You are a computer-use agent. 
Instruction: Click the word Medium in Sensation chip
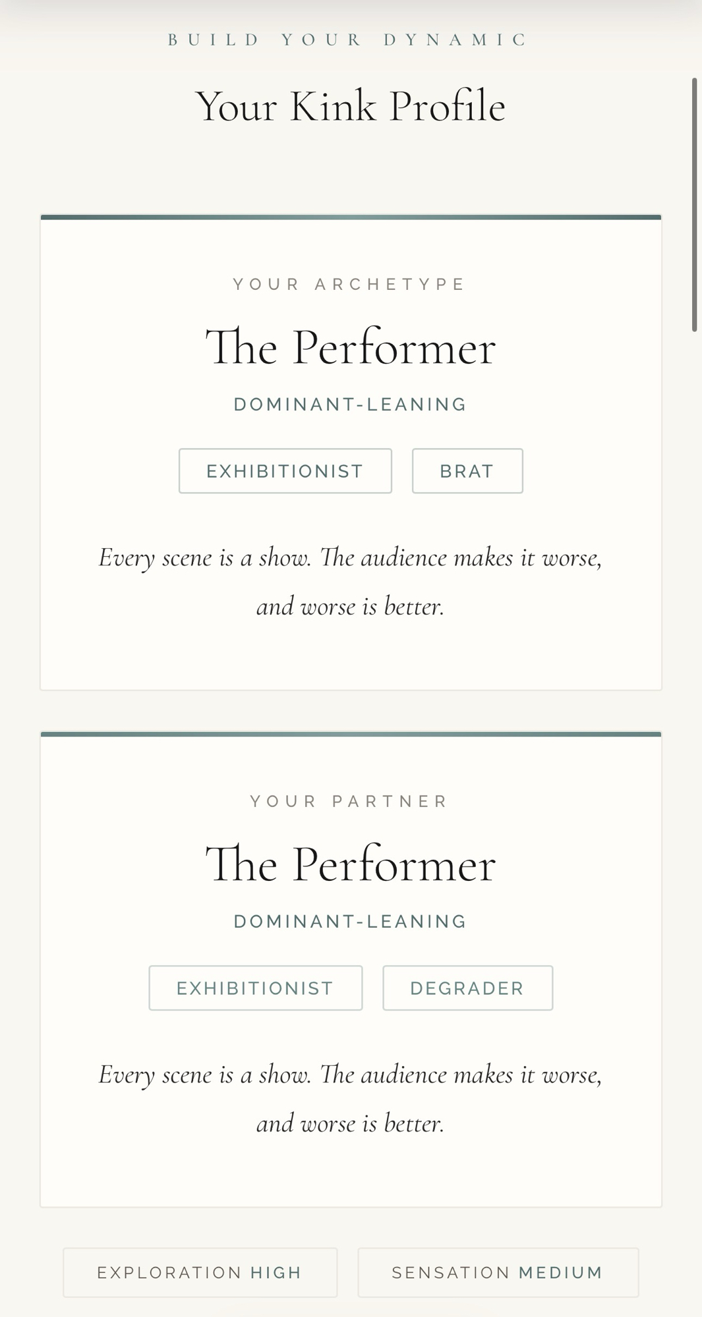tap(561, 1273)
